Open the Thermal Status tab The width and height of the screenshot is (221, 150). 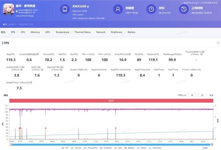click(x=83, y=32)
